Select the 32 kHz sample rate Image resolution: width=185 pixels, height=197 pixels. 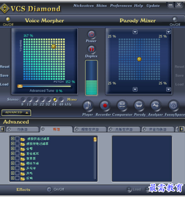click(49, 100)
